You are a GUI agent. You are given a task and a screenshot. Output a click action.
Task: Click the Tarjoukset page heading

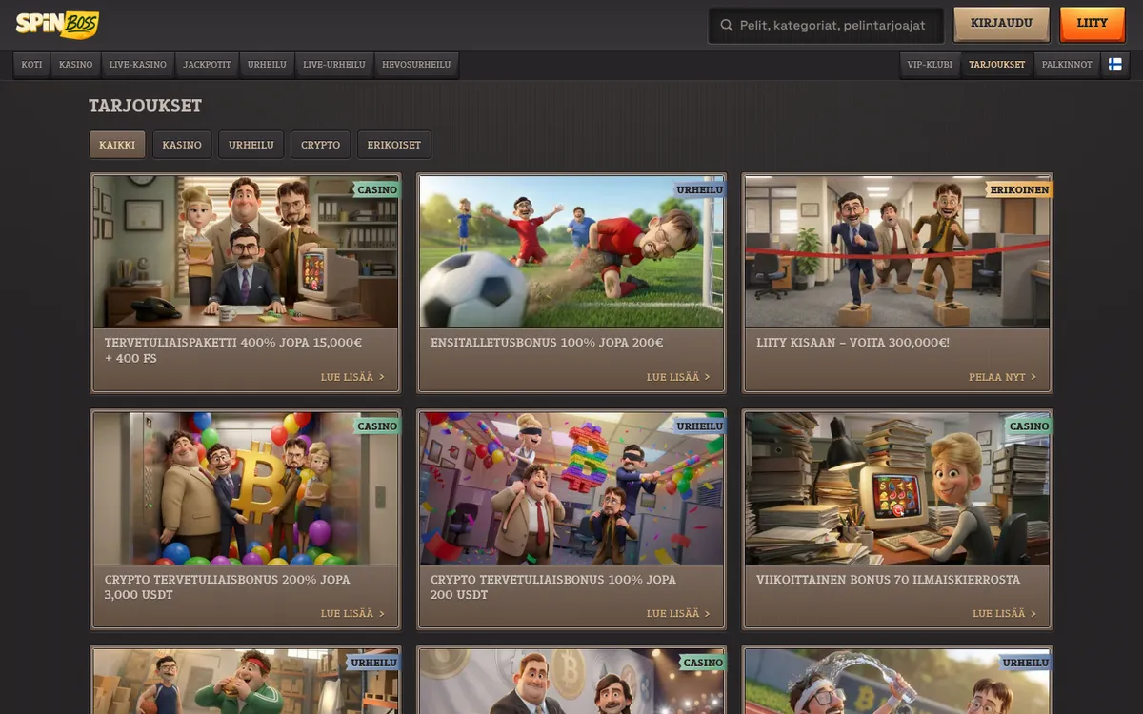tap(146, 106)
